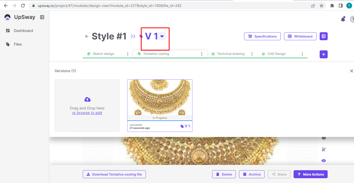Image resolution: width=354 pixels, height=183 pixels.
Task: Click the 'or browse to add' link
Action: 87,113
